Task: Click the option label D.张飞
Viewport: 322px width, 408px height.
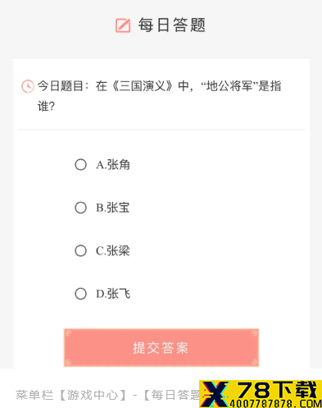Action: (113, 294)
